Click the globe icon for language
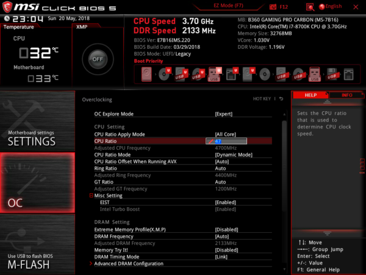366x275 pixels. [321, 7]
